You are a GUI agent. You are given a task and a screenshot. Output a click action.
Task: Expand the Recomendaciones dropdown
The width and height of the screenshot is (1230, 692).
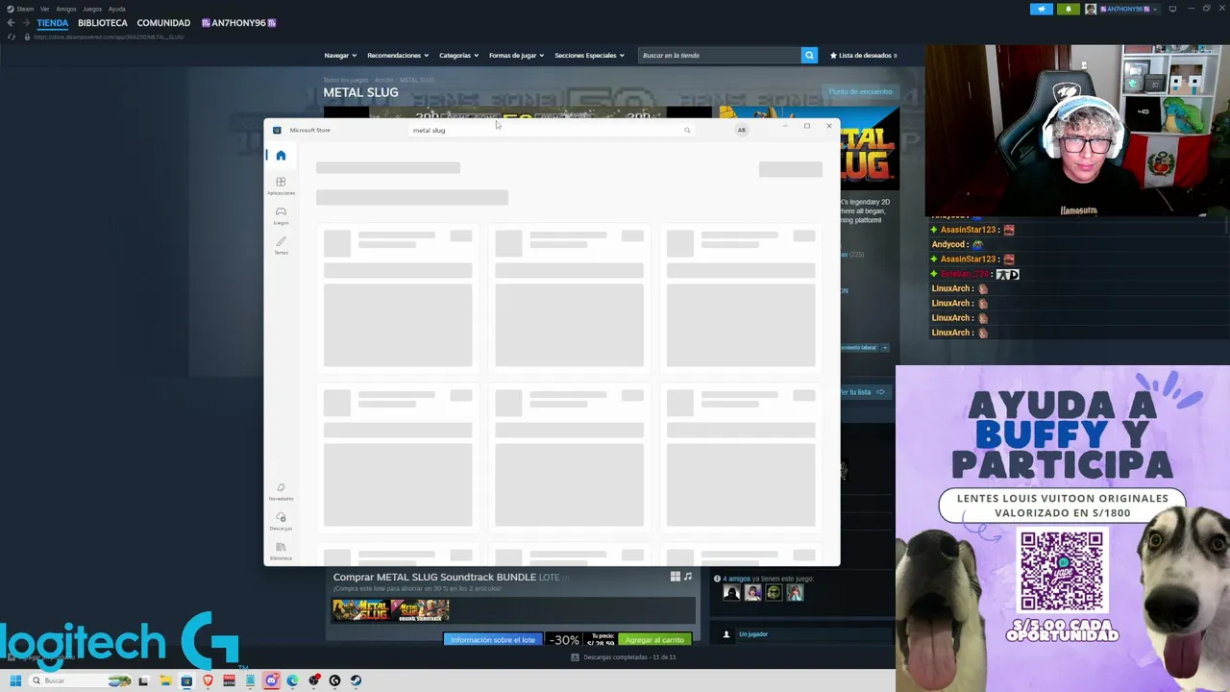[398, 55]
